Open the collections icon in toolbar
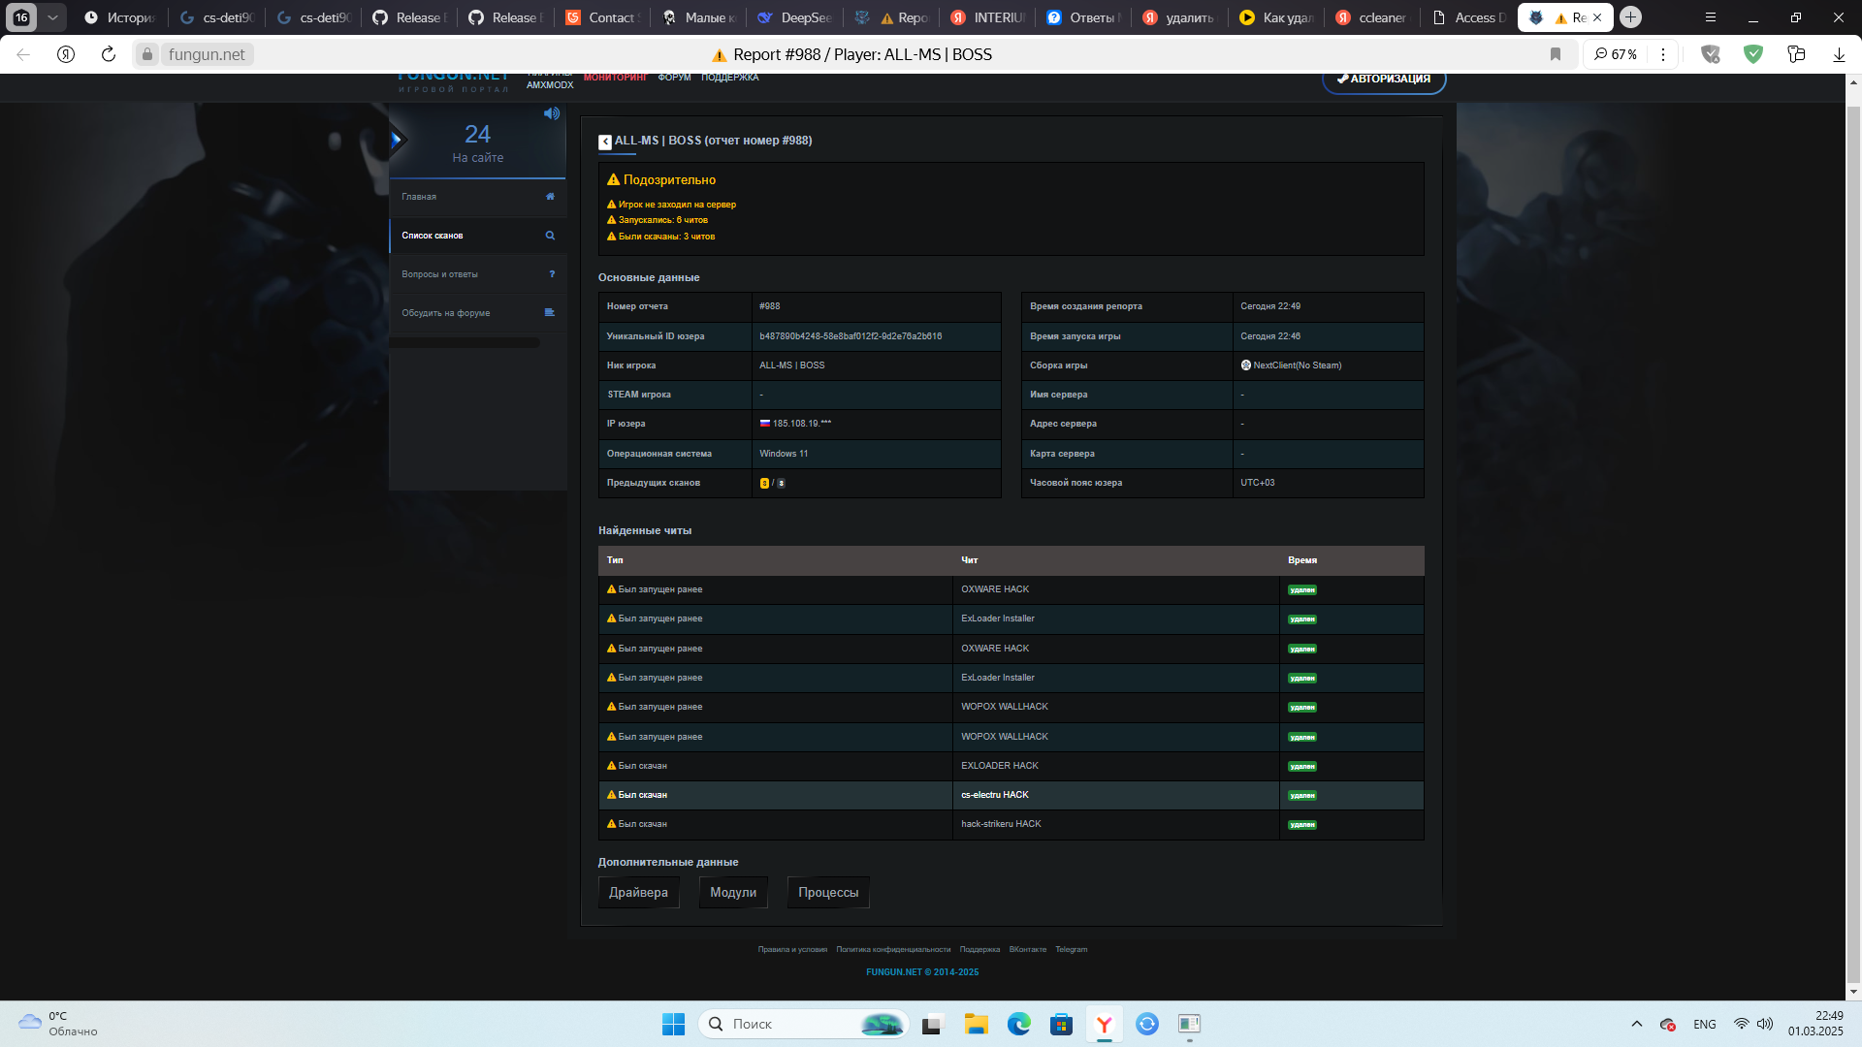Viewport: 1862px width, 1047px height. [x=1796, y=54]
